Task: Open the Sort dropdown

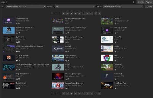Action: pos(26,6)
